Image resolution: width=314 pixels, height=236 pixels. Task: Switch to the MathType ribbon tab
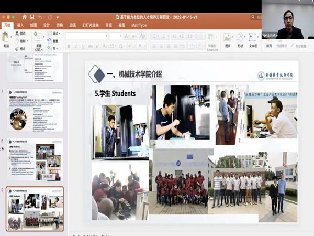(x=139, y=25)
